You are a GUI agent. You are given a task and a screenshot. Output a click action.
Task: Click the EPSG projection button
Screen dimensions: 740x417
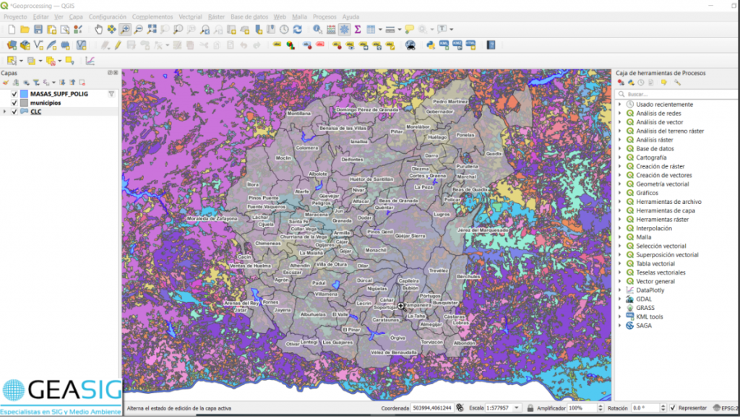[725, 408]
